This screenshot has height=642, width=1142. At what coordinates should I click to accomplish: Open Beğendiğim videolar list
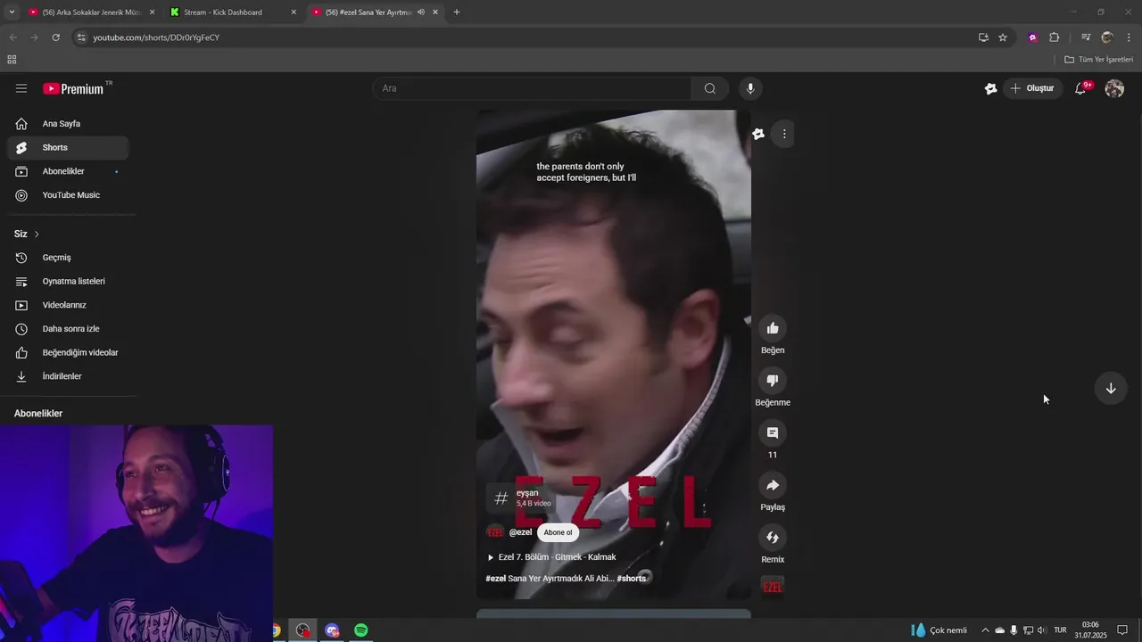[68, 352]
